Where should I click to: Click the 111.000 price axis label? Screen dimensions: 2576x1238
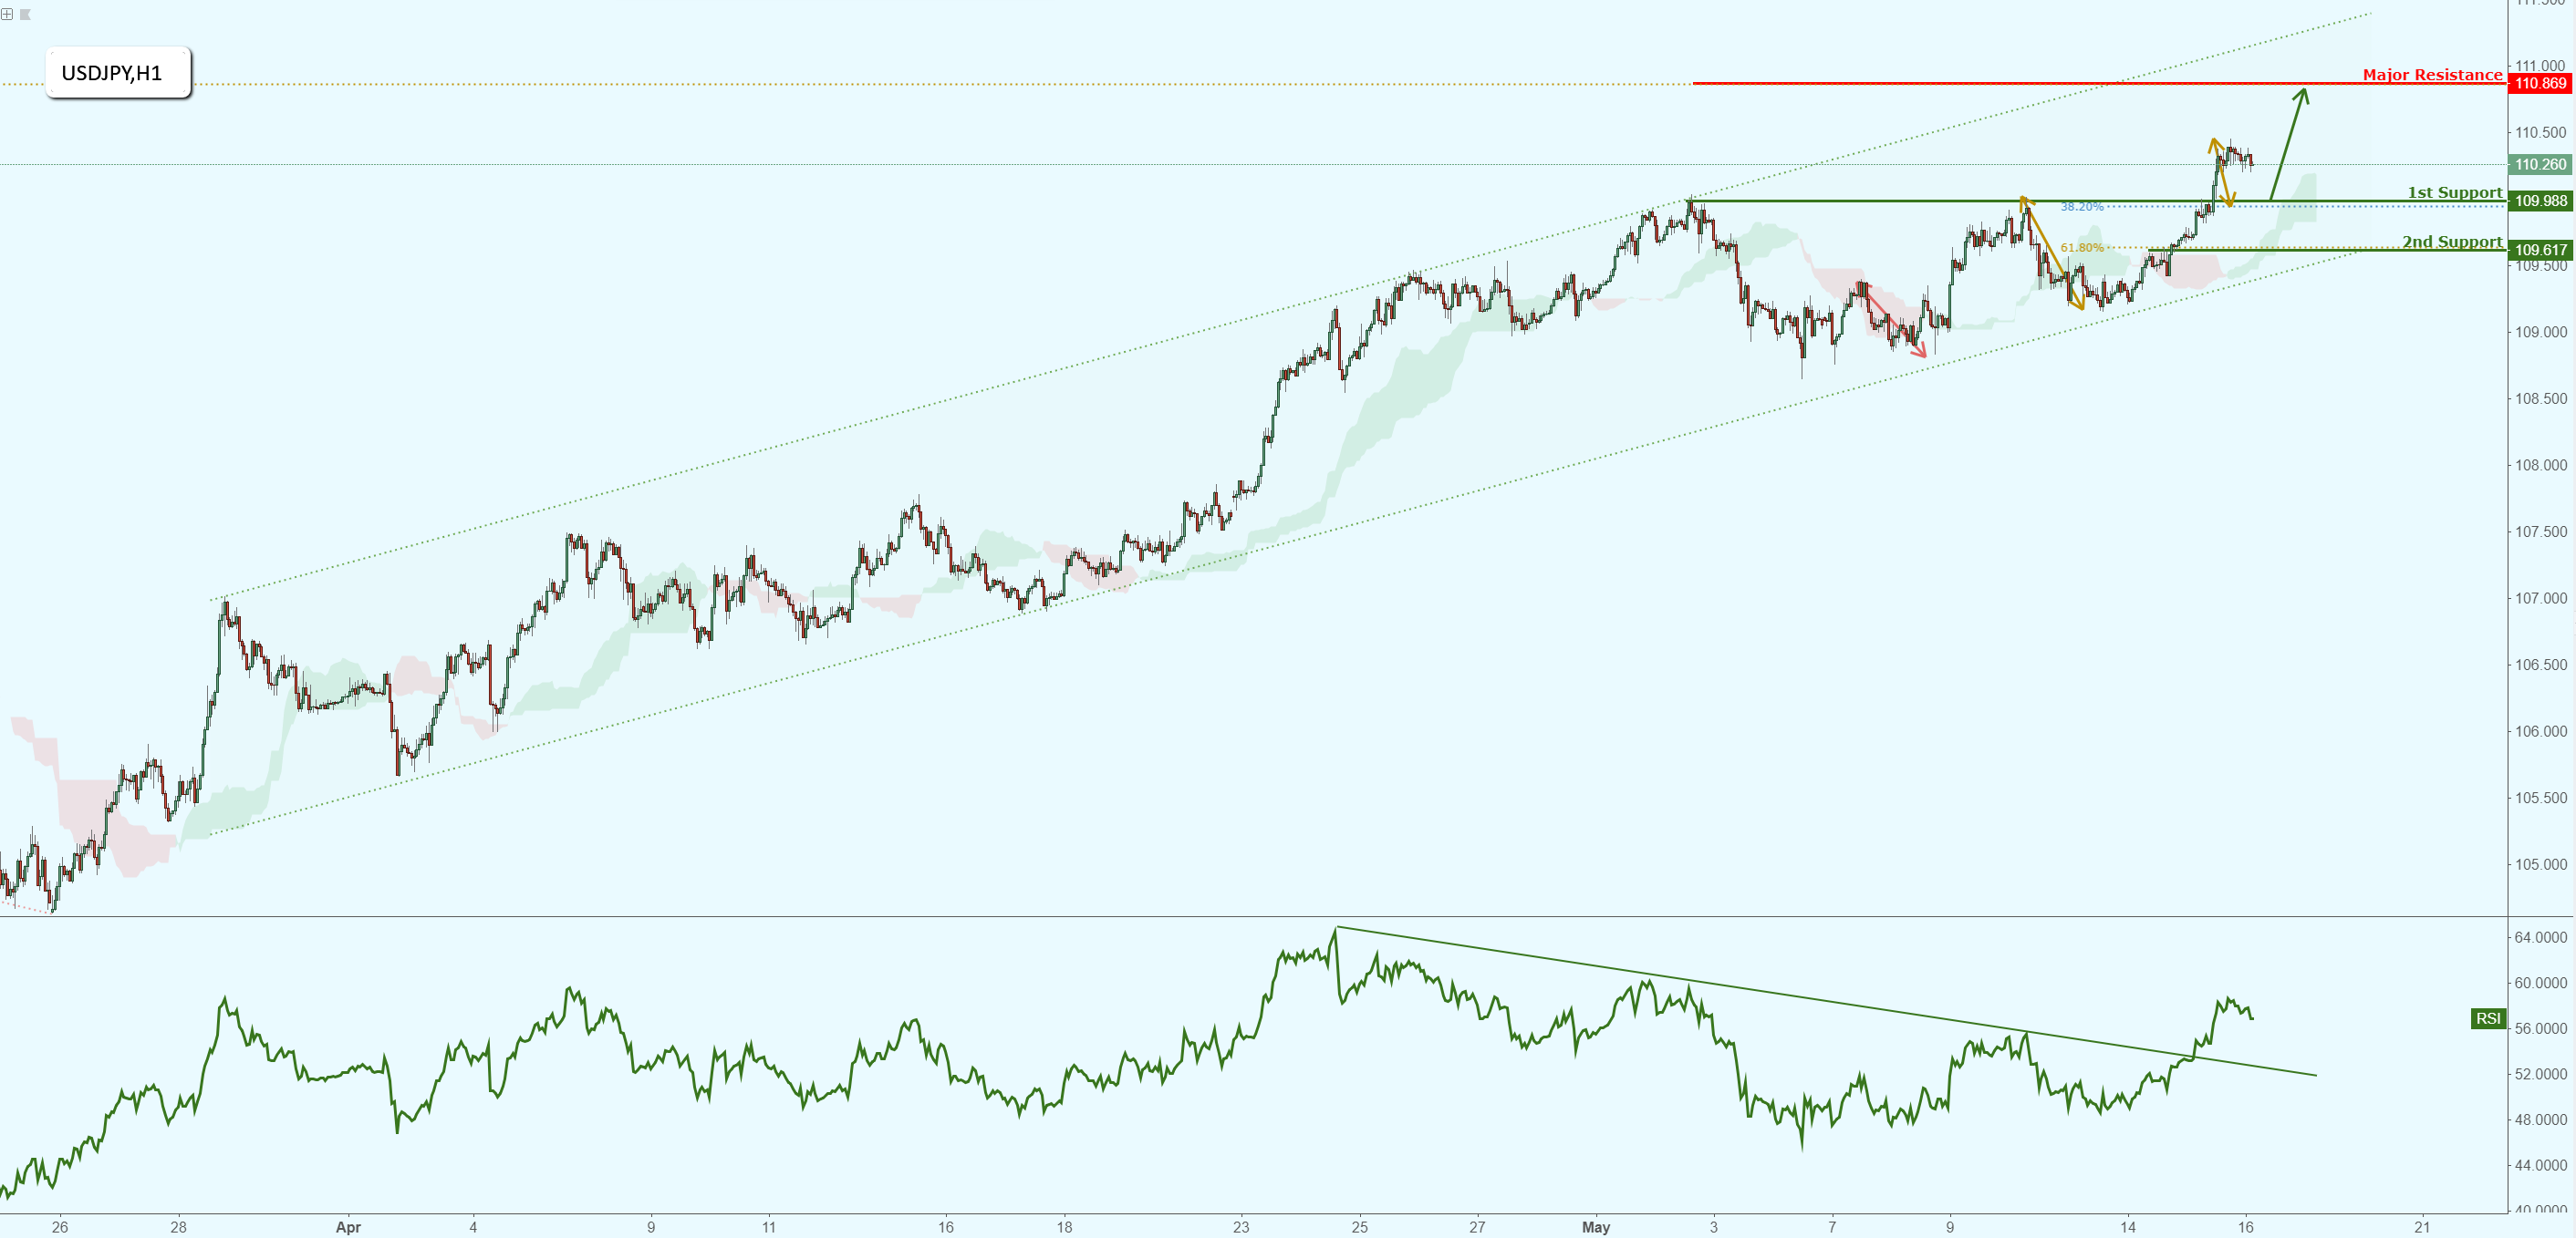[x=2541, y=66]
